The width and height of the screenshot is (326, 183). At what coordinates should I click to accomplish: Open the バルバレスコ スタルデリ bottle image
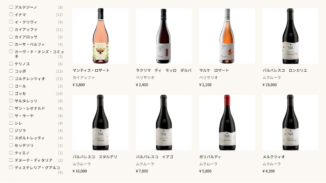(x=100, y=123)
